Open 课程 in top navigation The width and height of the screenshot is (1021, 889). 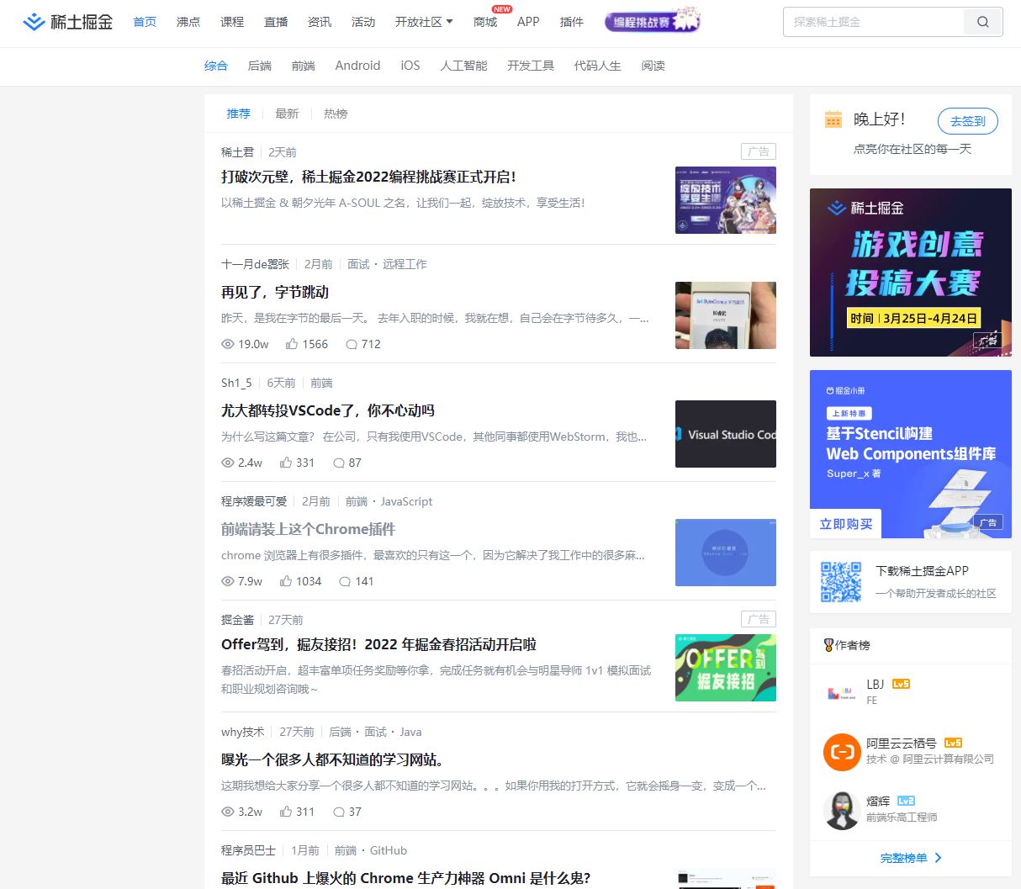click(232, 22)
